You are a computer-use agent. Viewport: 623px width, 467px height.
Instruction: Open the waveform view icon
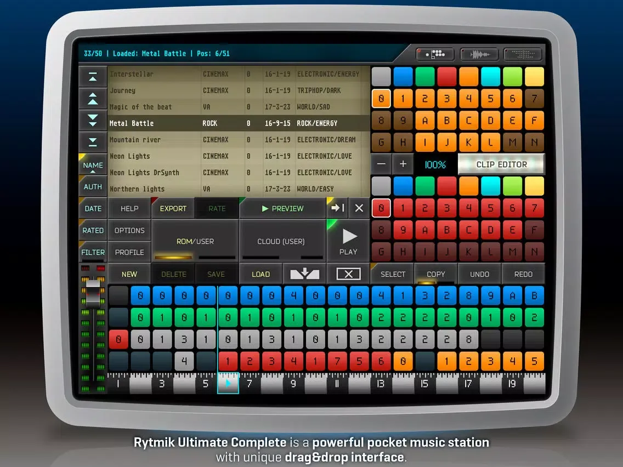click(x=479, y=54)
